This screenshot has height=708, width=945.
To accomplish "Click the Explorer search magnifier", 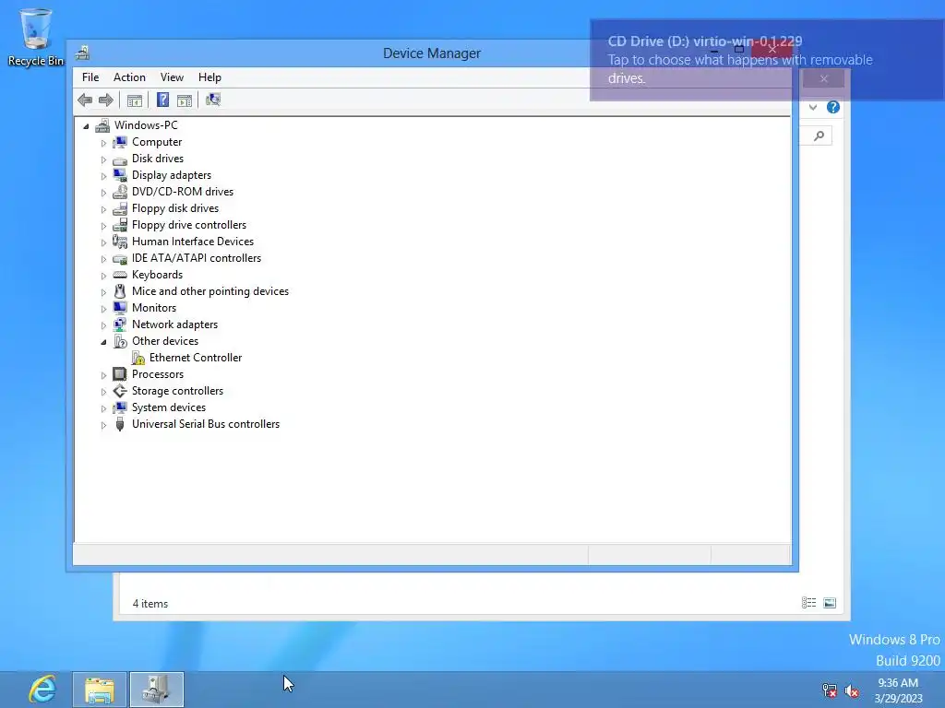I will 819,136.
